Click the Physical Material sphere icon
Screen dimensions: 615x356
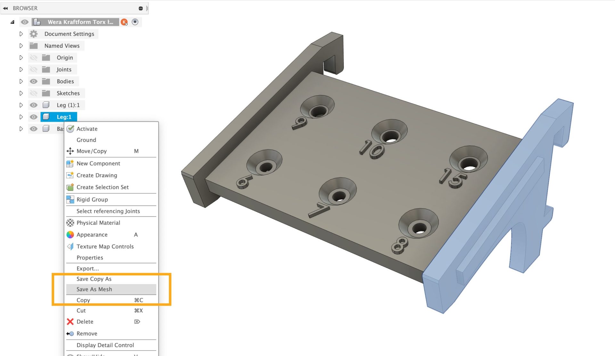point(70,223)
